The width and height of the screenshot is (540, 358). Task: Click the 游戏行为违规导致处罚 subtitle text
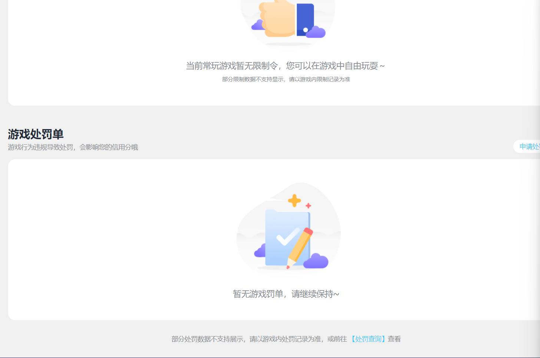click(x=73, y=147)
